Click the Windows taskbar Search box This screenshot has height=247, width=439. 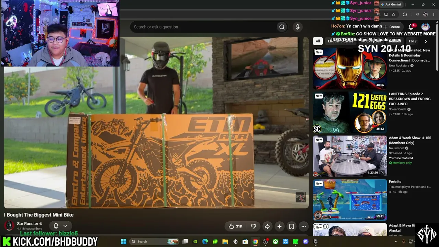pos(154,242)
